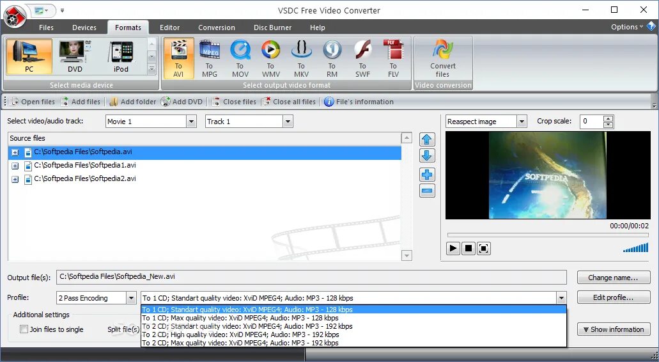Click Add folder toolbar button

[x=133, y=102]
